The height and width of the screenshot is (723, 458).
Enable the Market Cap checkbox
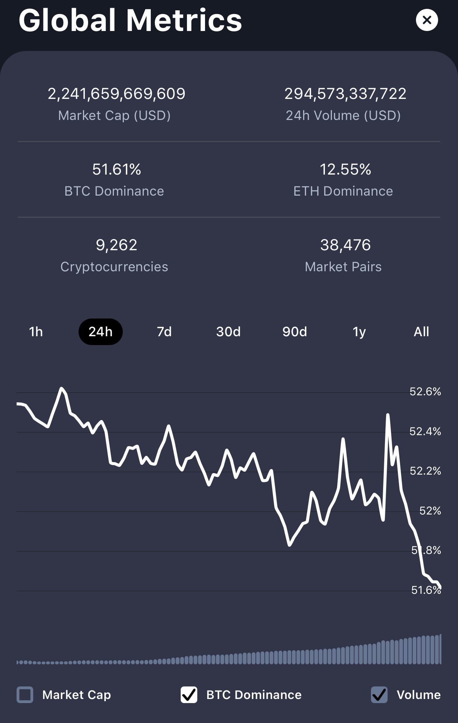click(25, 695)
